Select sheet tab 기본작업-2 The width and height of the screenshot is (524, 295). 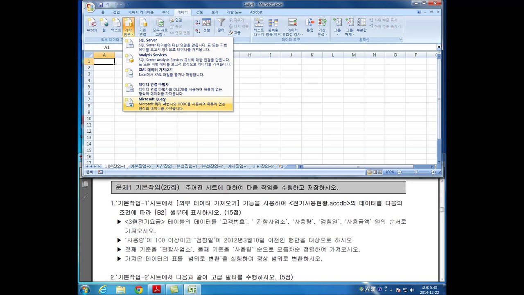140,166
